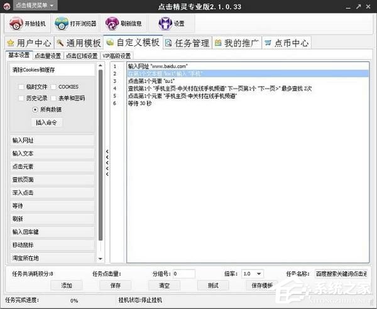Screen dimensions: 377x309
Task: Select 点击量设置 sub-tab
Action: (48, 56)
